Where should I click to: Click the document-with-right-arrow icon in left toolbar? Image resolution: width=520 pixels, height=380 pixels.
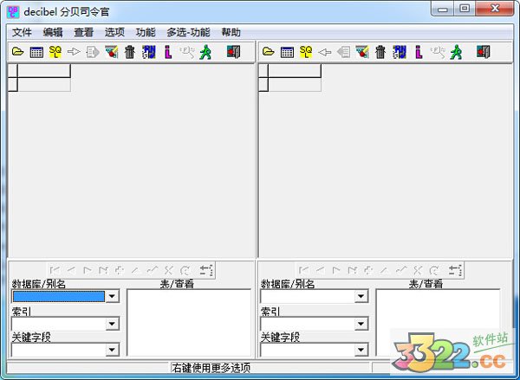(93, 52)
